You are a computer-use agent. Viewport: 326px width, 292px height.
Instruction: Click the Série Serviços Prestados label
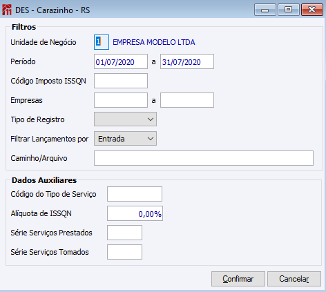(51, 233)
